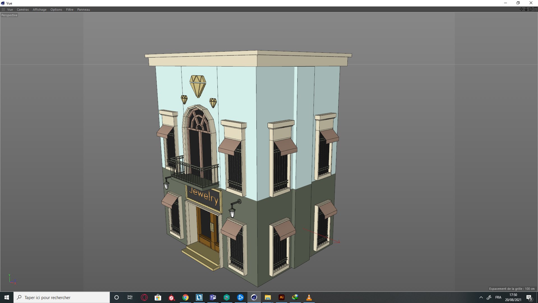Open the Vue menu
538x303 pixels.
(10, 10)
